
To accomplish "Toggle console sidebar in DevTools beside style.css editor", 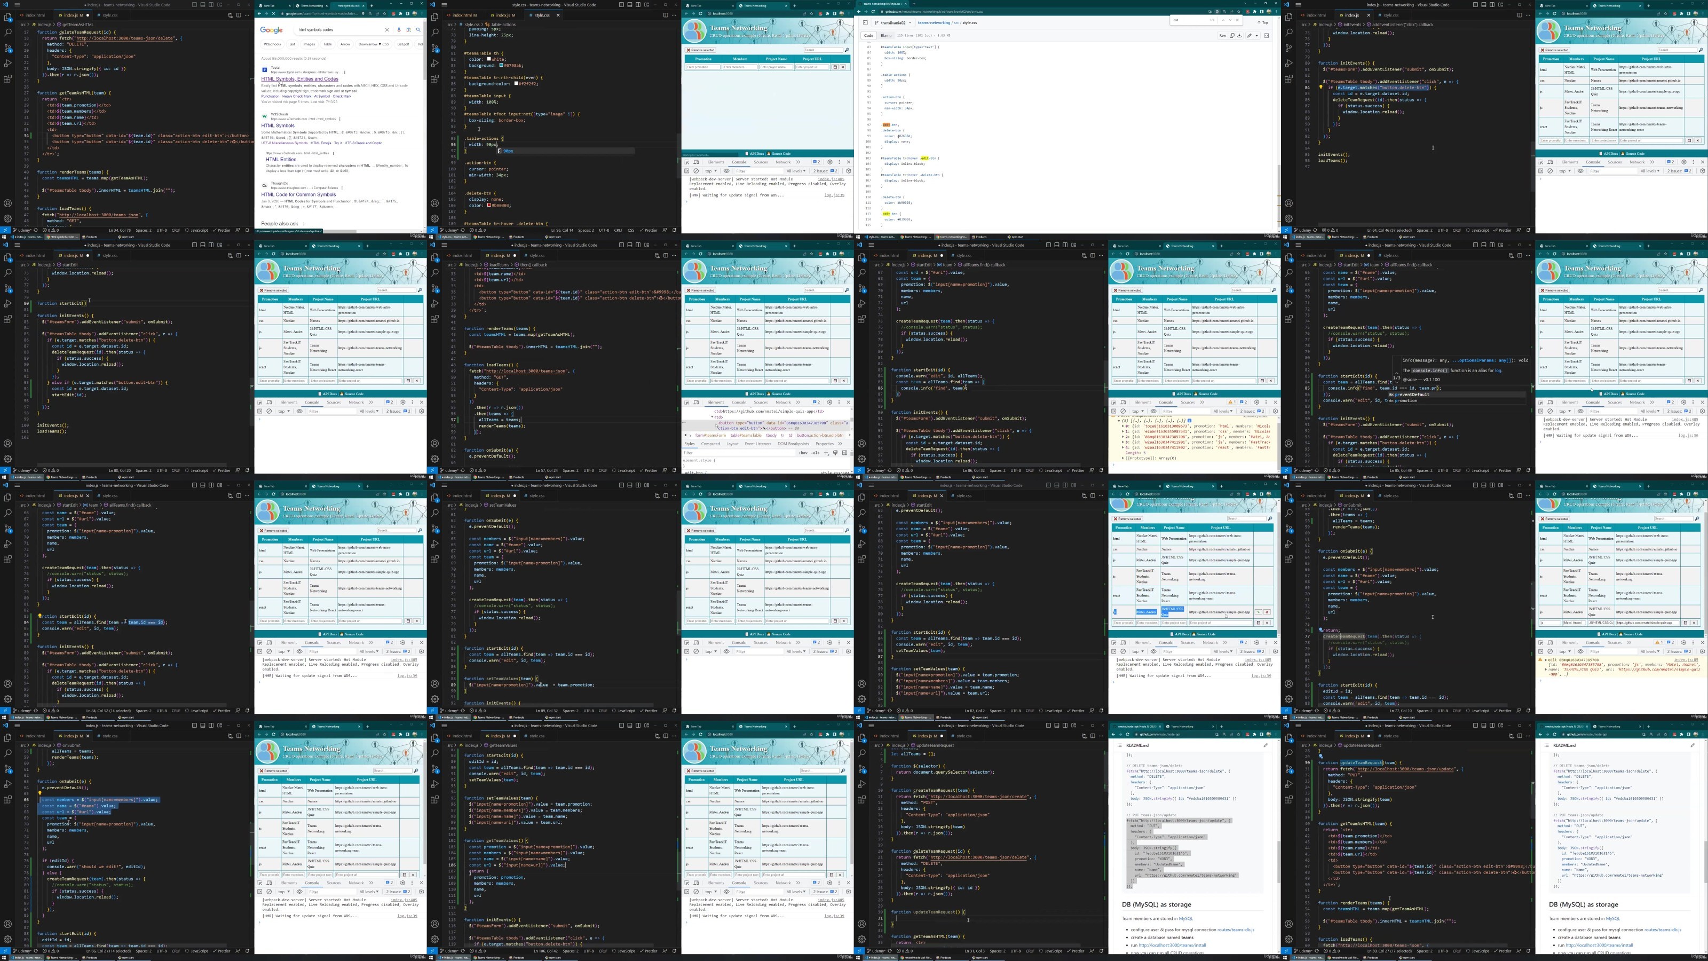I will point(687,171).
